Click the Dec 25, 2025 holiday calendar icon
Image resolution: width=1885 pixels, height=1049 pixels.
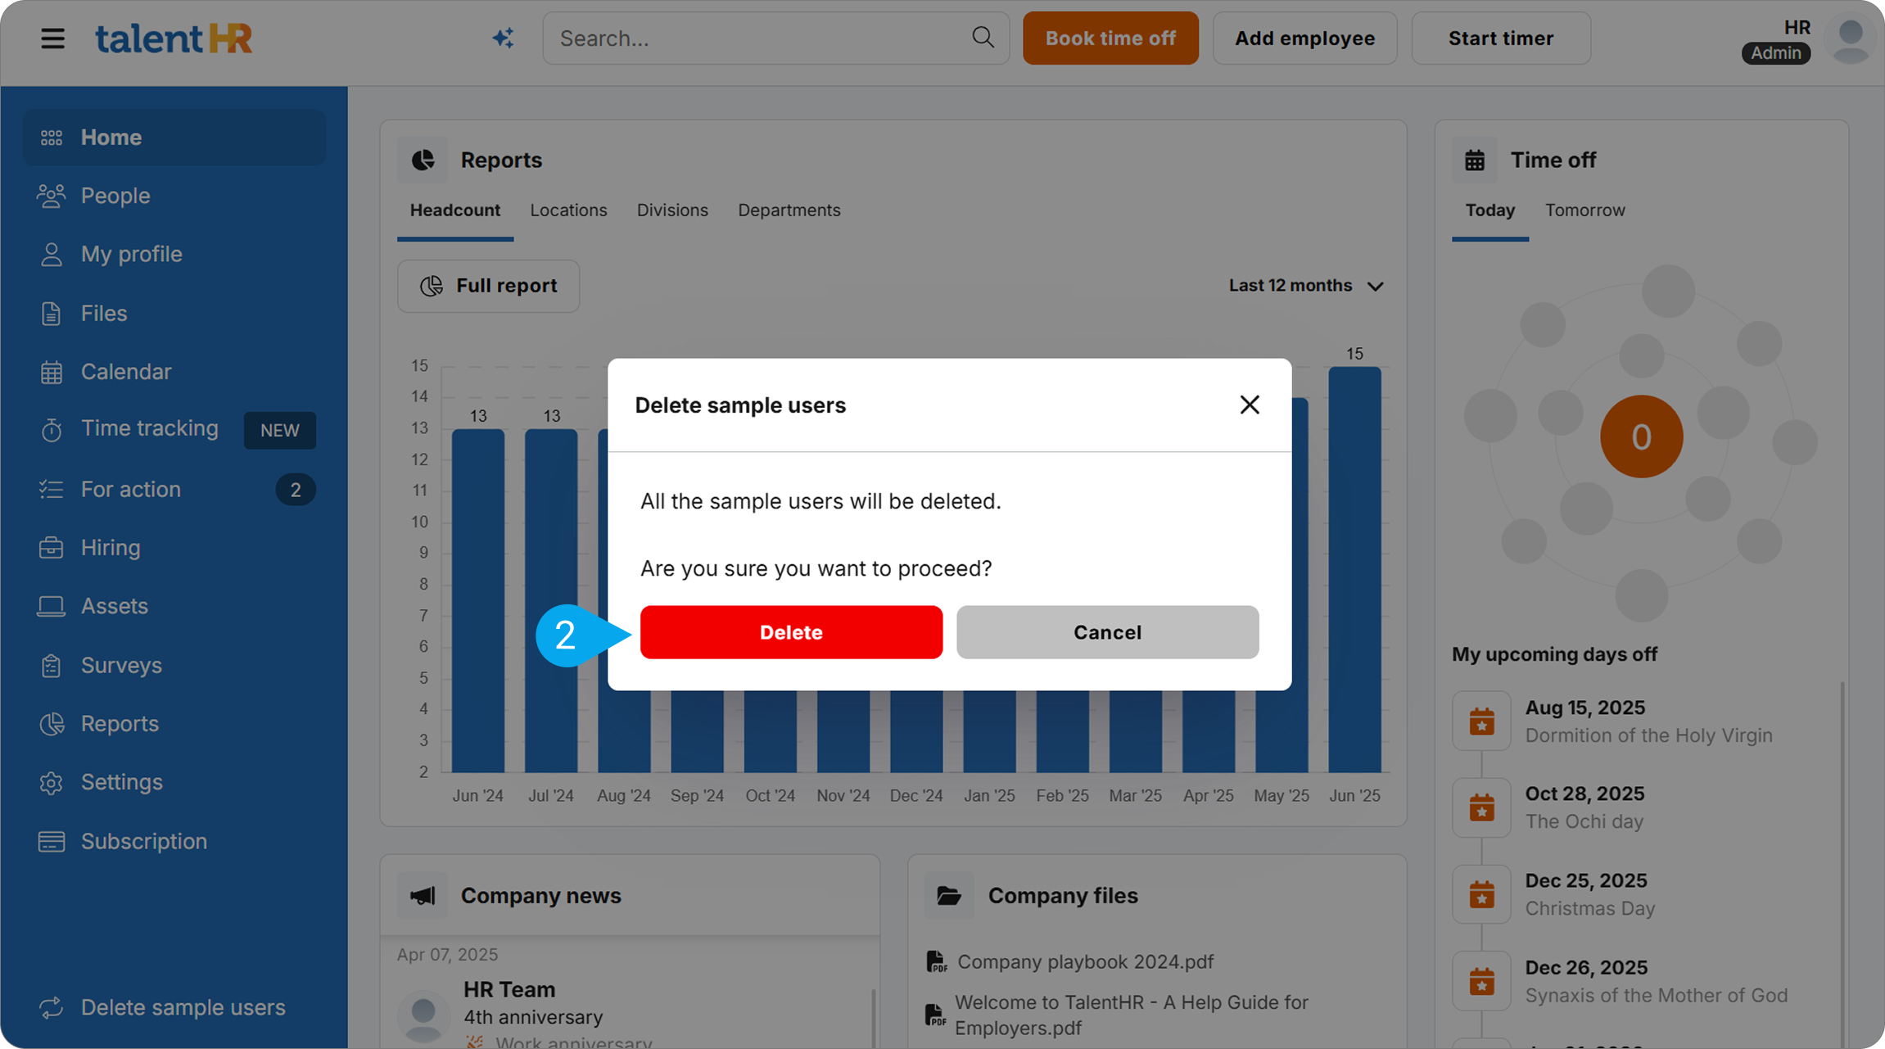click(x=1481, y=895)
